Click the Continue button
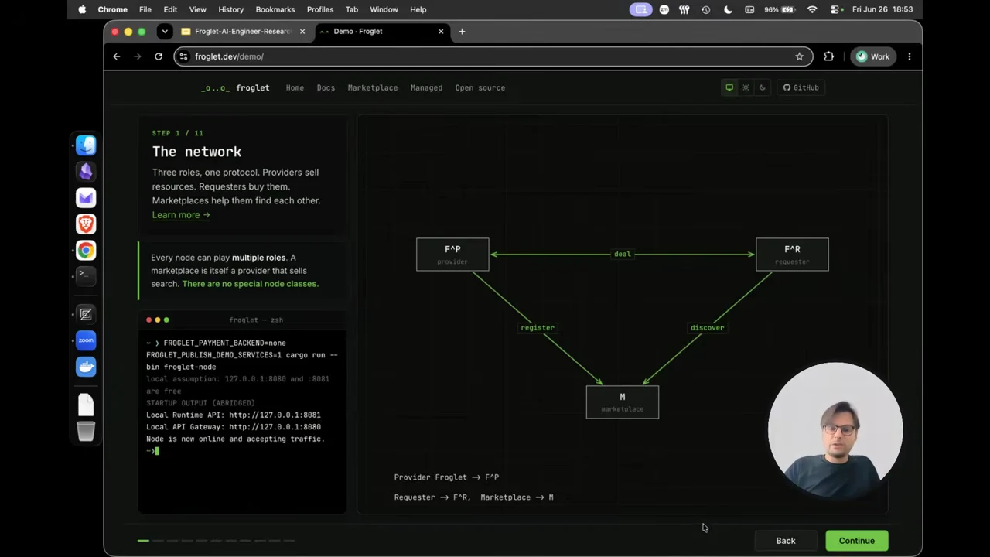990x557 pixels. pos(856,541)
